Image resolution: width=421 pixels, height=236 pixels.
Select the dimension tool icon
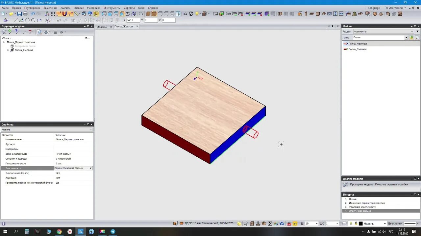tap(39, 20)
